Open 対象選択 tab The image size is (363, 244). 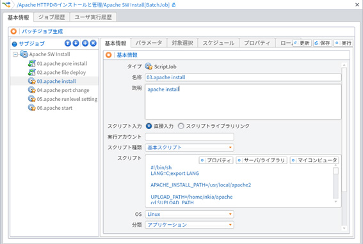[182, 43]
